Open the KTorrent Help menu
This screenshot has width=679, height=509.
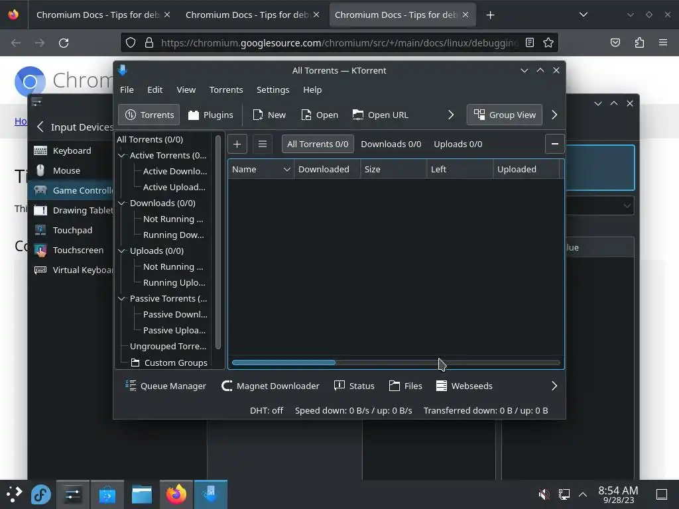point(312,89)
